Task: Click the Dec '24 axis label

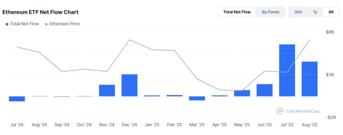Action: pos(130,125)
